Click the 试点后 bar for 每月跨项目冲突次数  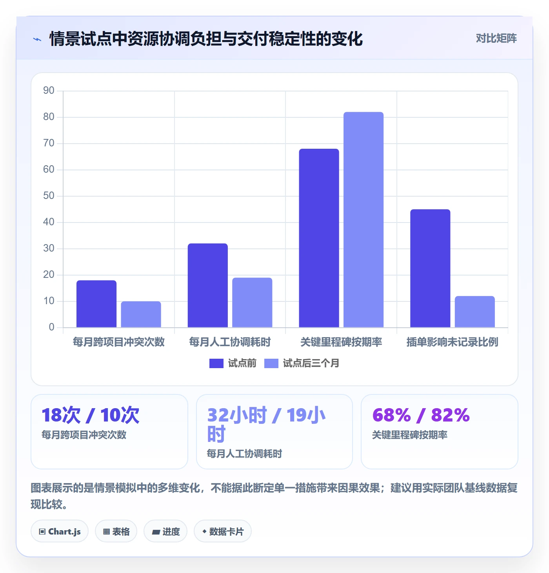click(141, 314)
